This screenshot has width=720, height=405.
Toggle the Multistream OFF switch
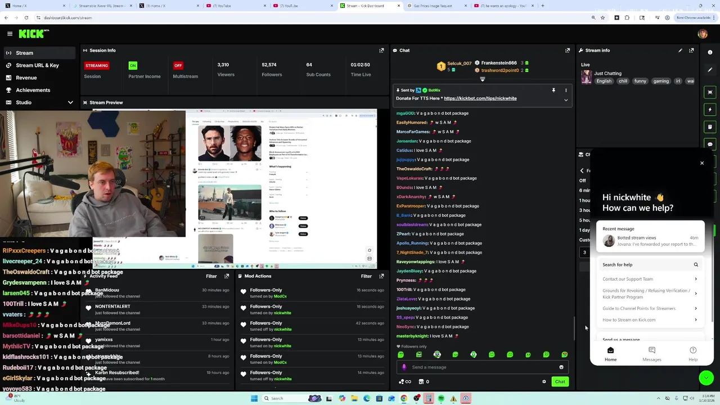tap(178, 65)
